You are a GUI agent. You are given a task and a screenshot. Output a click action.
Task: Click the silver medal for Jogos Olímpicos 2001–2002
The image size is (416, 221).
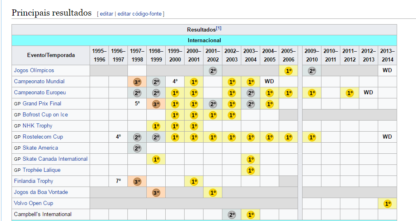[213, 71]
